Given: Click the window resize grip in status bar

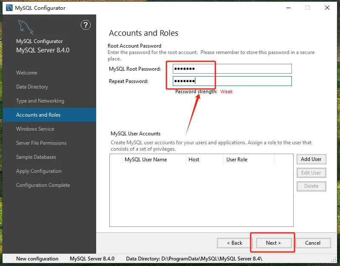Looking at the screenshot, I should pos(334,260).
